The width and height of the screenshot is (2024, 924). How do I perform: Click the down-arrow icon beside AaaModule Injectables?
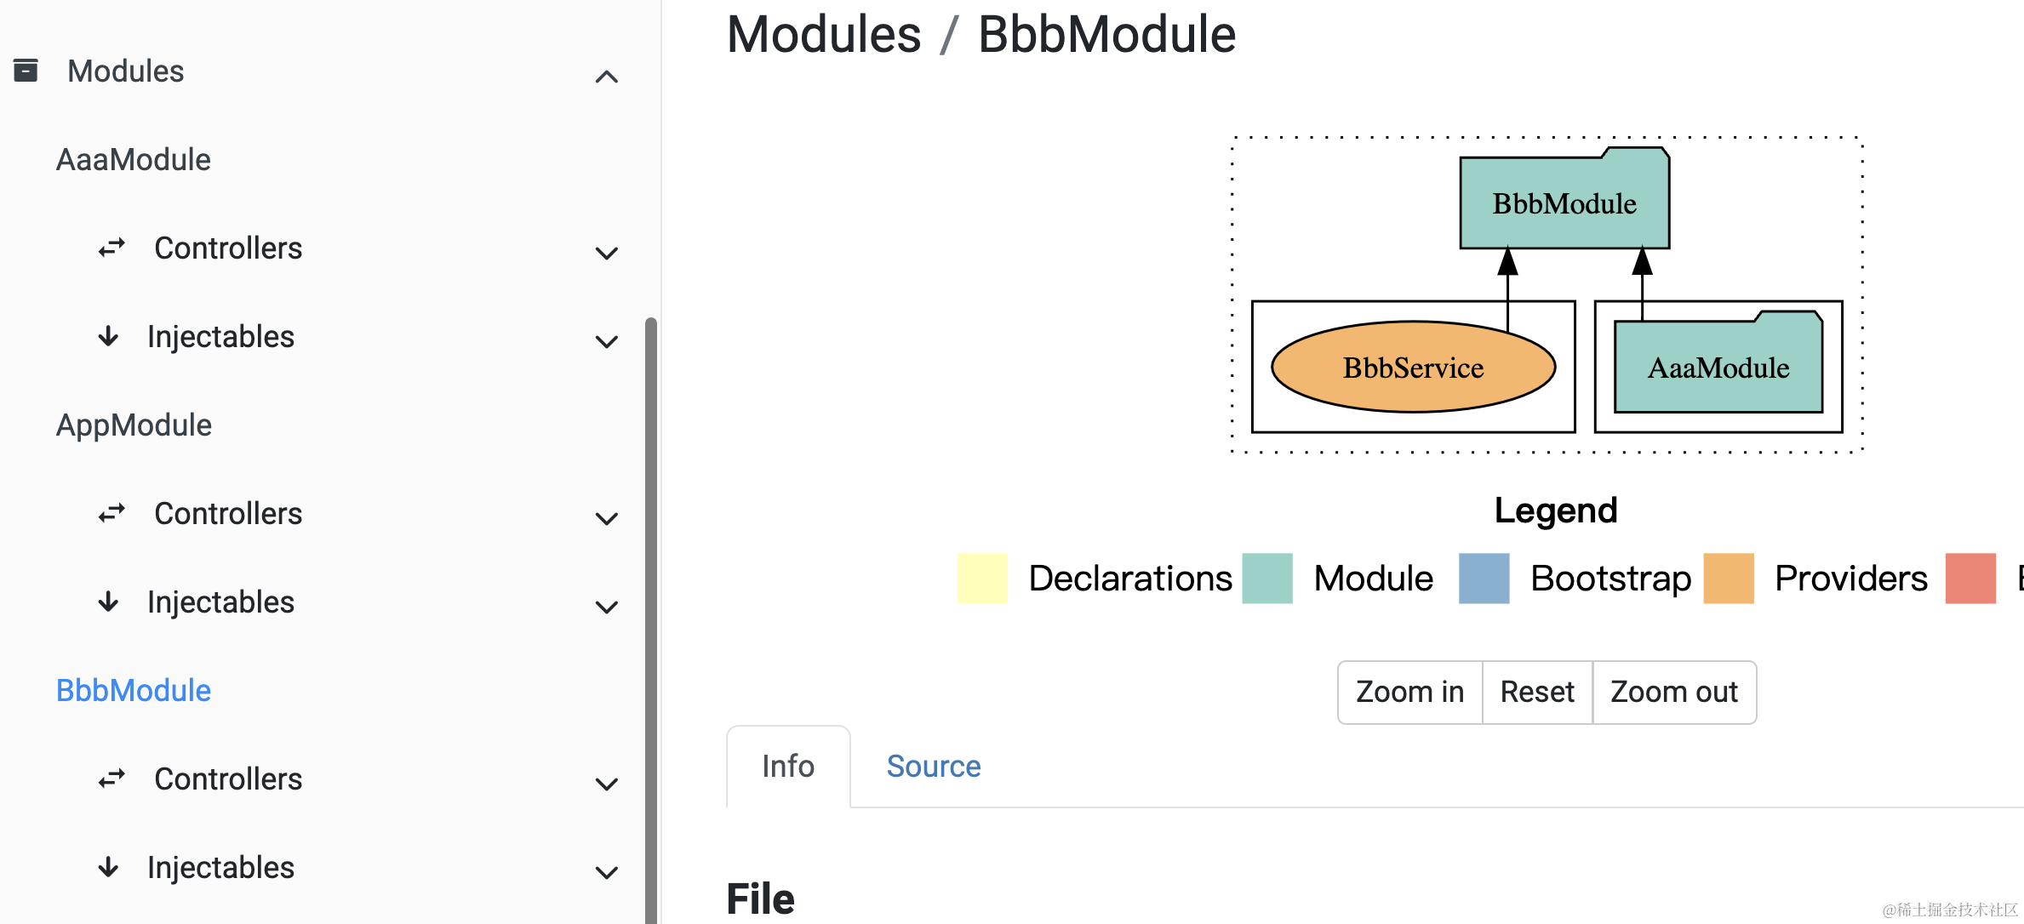click(108, 336)
